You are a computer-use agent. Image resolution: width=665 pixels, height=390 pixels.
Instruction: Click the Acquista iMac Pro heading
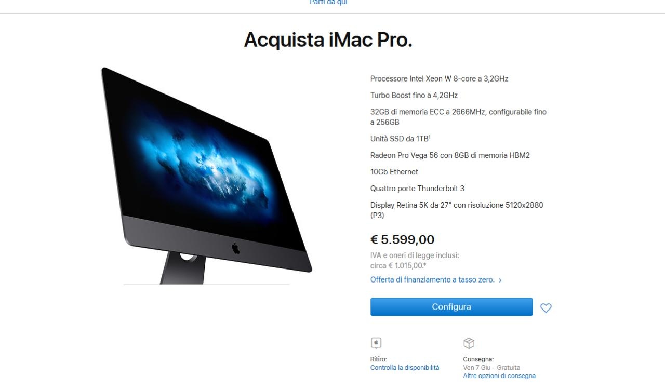pyautogui.click(x=328, y=40)
